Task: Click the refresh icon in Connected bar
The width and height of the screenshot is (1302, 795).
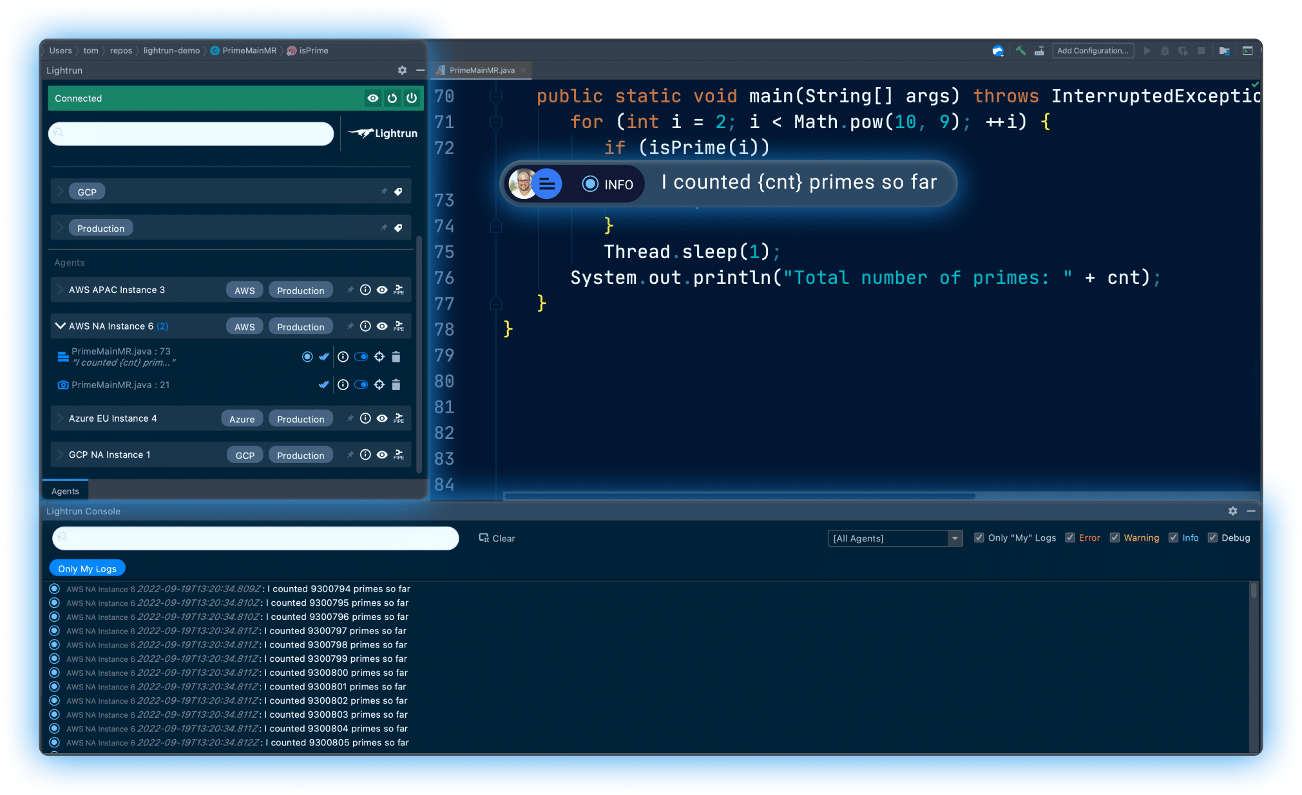Action: pos(392,98)
